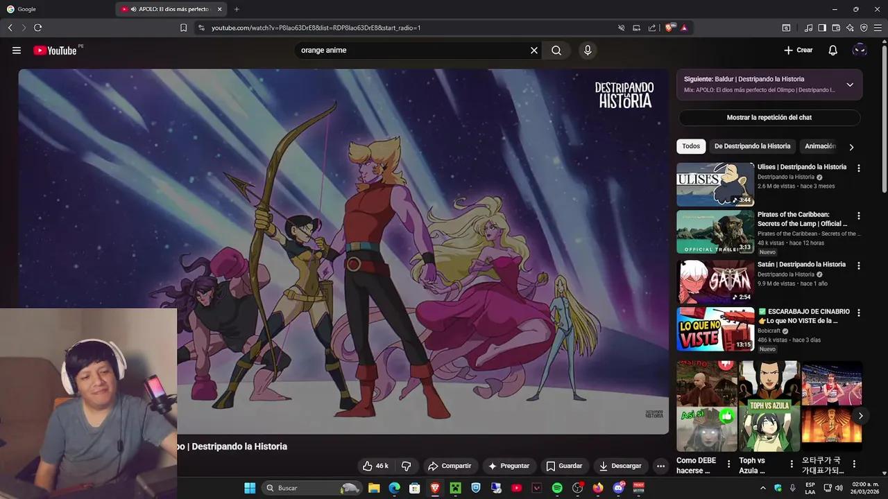This screenshot has height=499, width=888.
Task: Clear the search box text
Action: [534, 50]
